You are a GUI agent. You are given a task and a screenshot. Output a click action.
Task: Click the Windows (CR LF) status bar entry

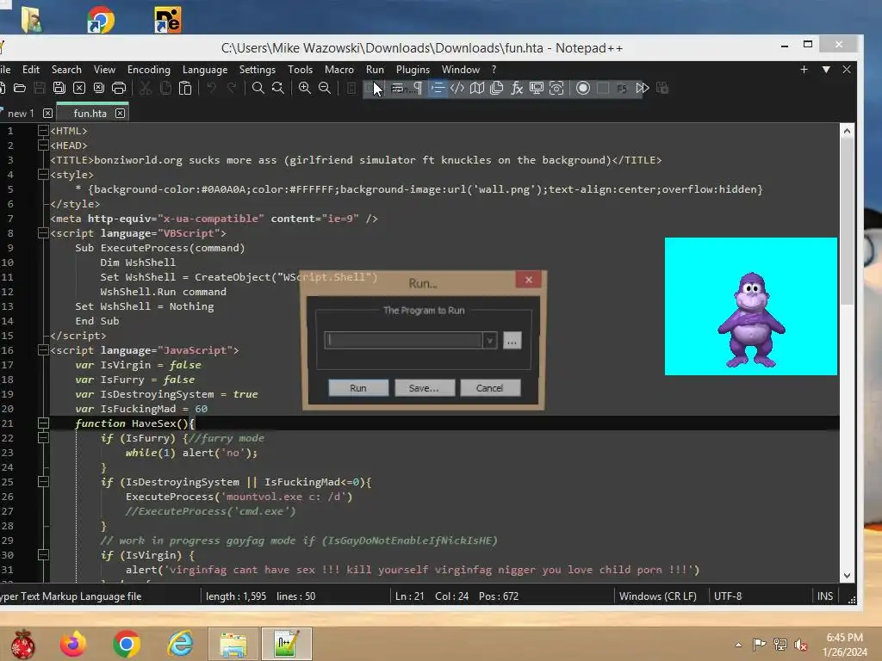pyautogui.click(x=657, y=596)
